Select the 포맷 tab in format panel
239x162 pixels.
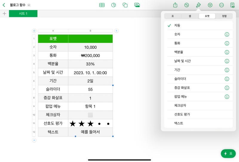(207, 16)
